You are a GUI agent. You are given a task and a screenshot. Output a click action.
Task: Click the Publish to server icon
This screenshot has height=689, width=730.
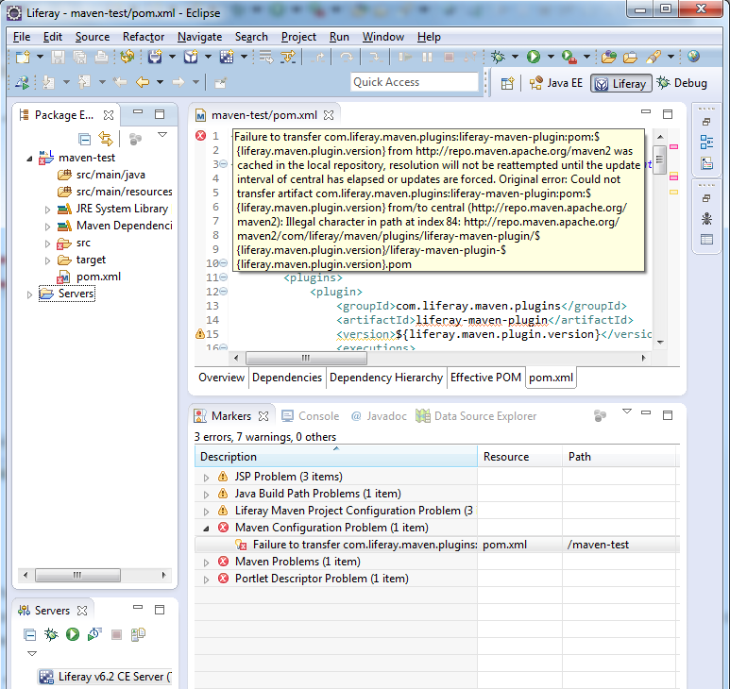point(138,634)
